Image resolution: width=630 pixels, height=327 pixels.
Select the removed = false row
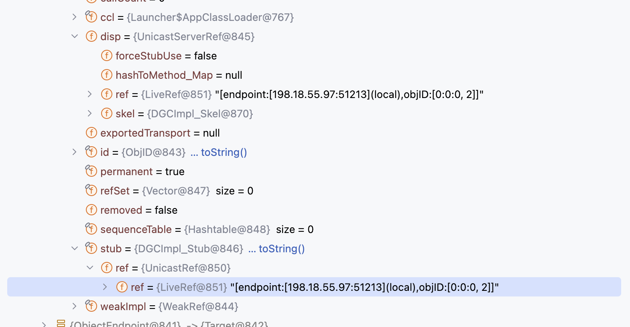[x=315, y=210]
